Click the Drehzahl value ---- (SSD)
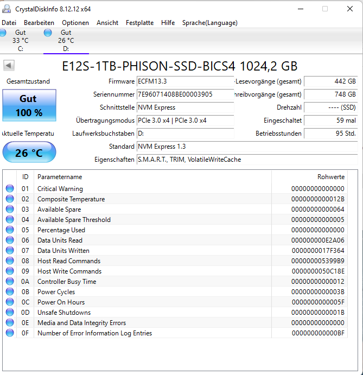 tap(331, 107)
